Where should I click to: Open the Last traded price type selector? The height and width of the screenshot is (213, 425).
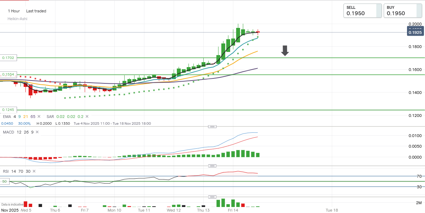36,11
